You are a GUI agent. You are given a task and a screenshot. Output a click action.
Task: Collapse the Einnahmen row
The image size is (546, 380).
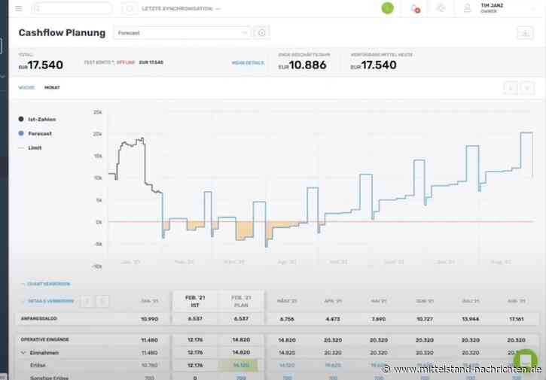[x=22, y=352]
